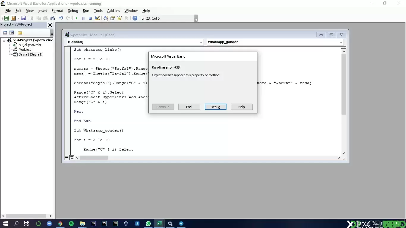
Task: Click the Procedure View button at code window bottom
Action: point(67,158)
